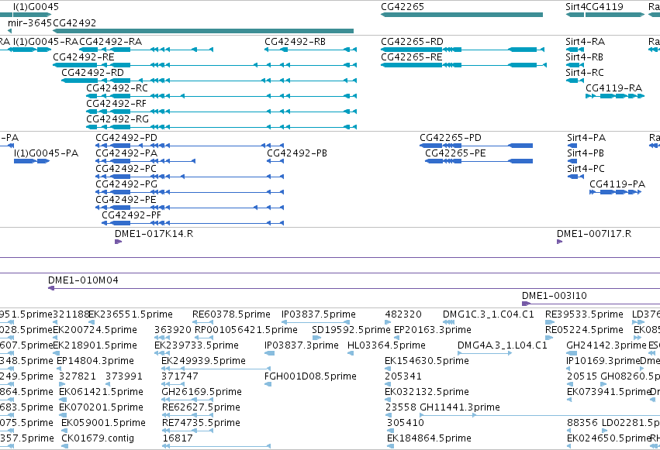This screenshot has width=660, height=450.
Task: Click the l(1)G0045 gene label
Action: click(36, 7)
